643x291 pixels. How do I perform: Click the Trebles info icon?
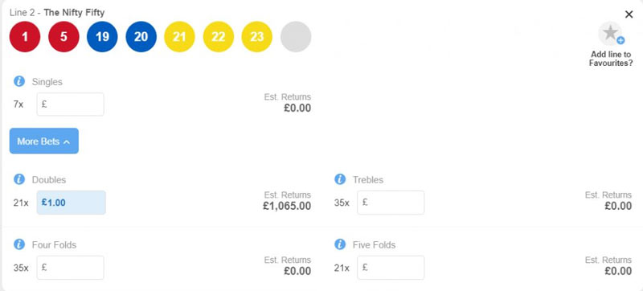(x=340, y=179)
